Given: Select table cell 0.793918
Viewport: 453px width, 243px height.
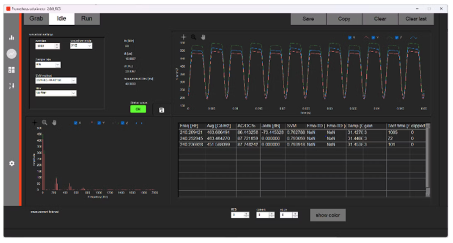Looking at the screenshot, I should pyautogui.click(x=296, y=145).
